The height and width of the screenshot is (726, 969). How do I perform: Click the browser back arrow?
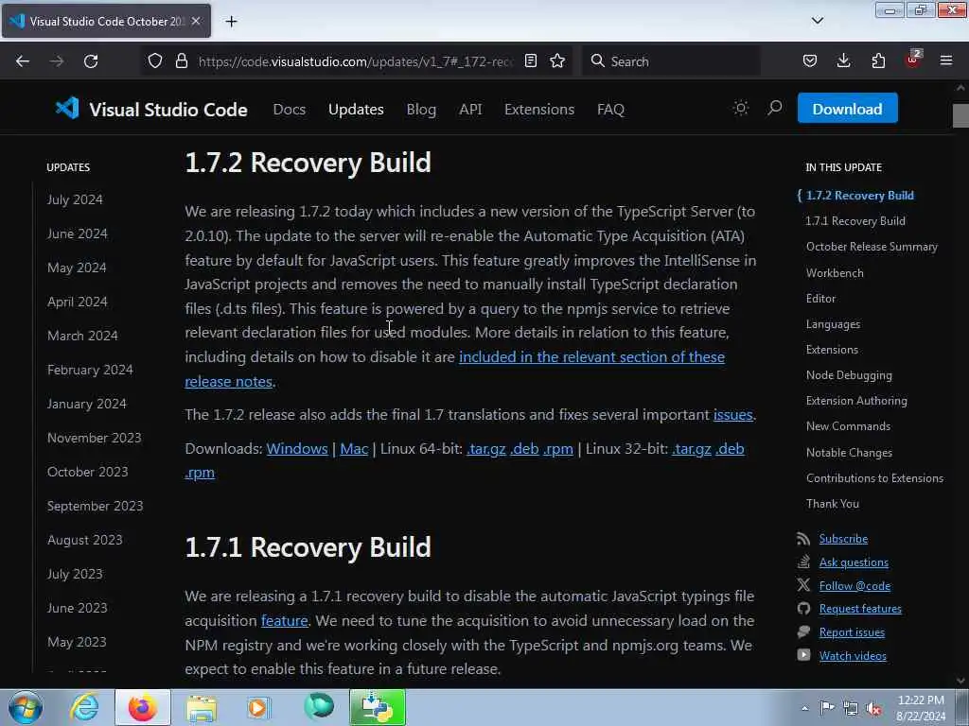(23, 61)
